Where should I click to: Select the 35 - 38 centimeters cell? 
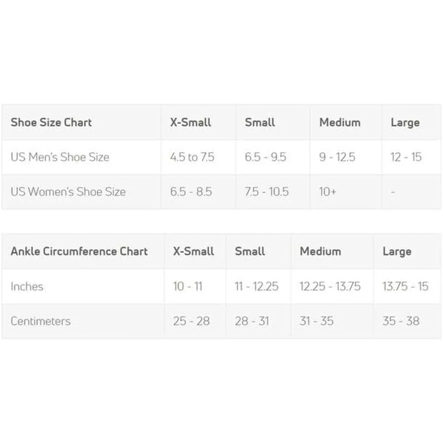point(401,321)
